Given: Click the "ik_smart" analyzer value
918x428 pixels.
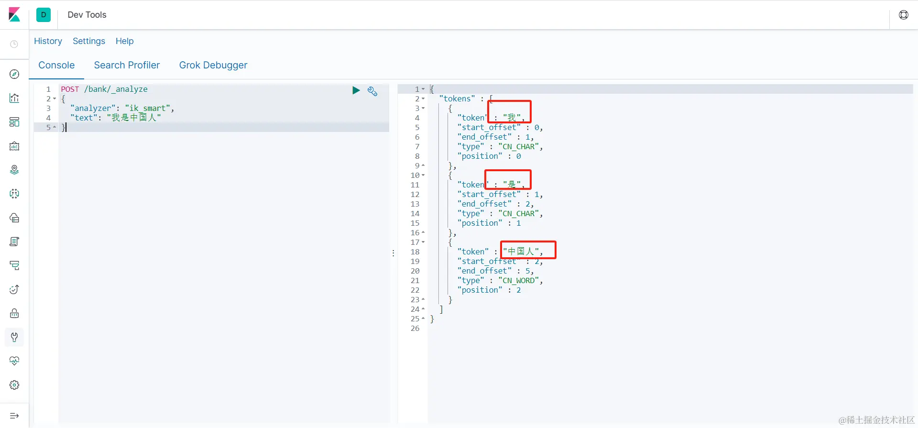Looking at the screenshot, I should coord(148,108).
